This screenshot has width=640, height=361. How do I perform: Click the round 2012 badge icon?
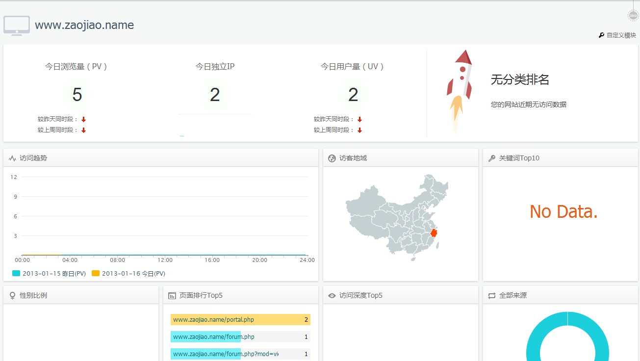tap(633, 15)
